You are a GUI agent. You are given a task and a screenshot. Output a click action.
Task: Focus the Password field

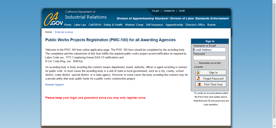210,58
